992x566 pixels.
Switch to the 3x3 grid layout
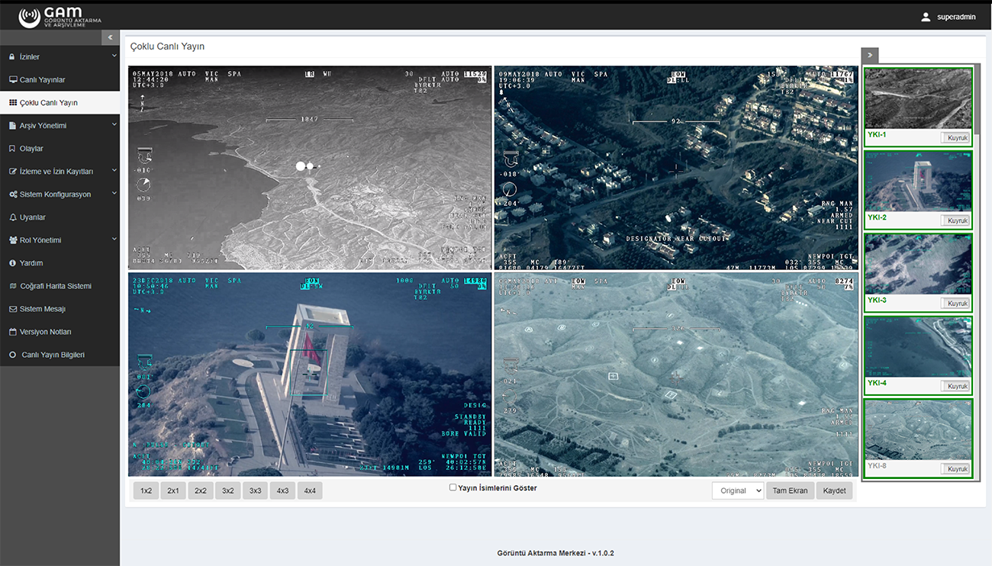click(x=256, y=490)
